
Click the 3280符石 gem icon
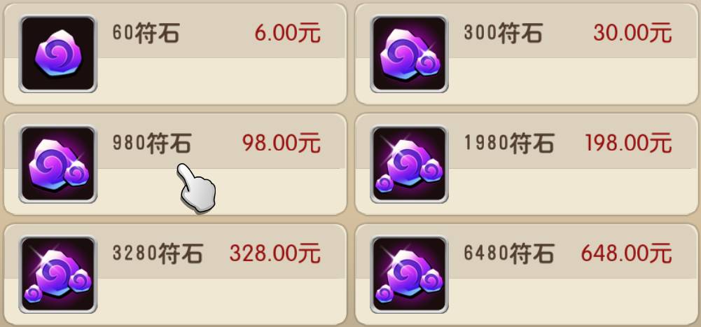pyautogui.click(x=57, y=274)
